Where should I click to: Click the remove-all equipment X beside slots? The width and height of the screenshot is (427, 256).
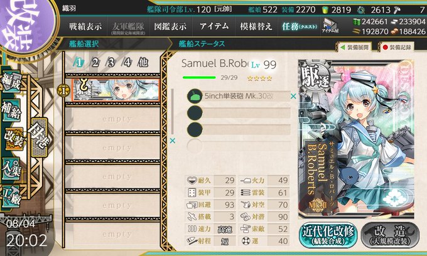[x=173, y=141]
